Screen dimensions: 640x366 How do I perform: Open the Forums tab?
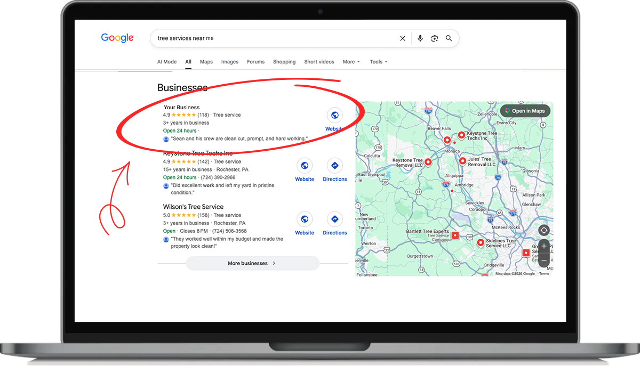click(256, 62)
